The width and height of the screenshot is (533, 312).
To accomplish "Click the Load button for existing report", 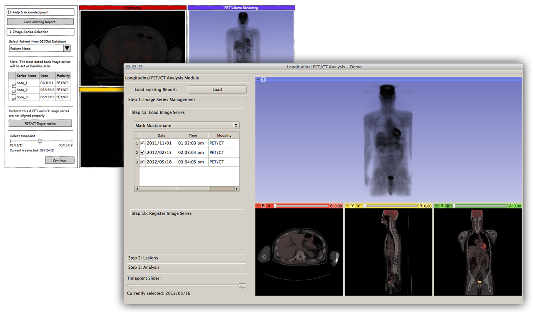I will pos(217,89).
